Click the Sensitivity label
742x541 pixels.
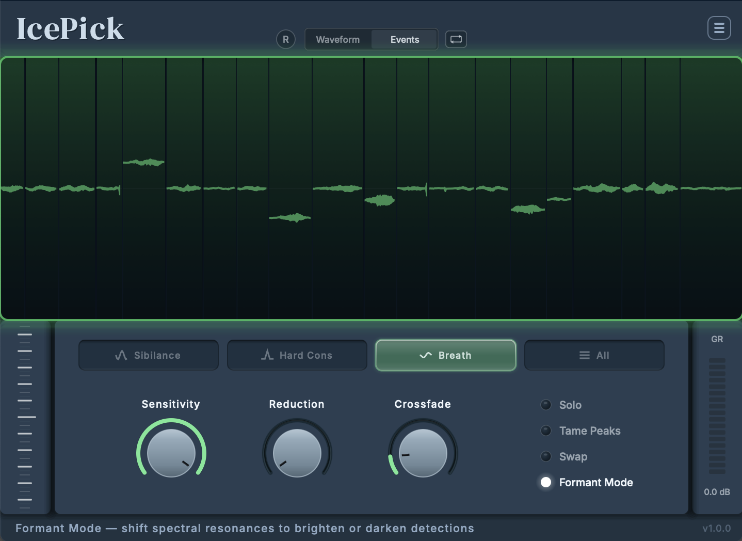click(x=171, y=404)
